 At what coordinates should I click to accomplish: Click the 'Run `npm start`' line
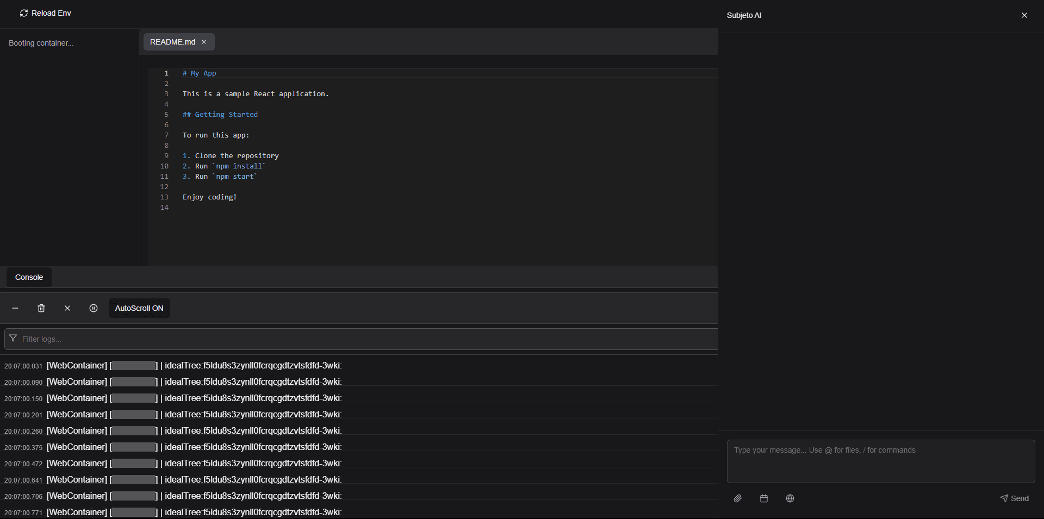(220, 176)
